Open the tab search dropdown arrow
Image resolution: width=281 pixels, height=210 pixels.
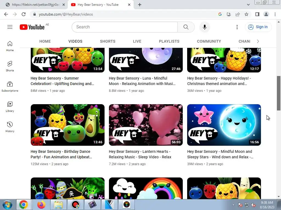coord(248,5)
